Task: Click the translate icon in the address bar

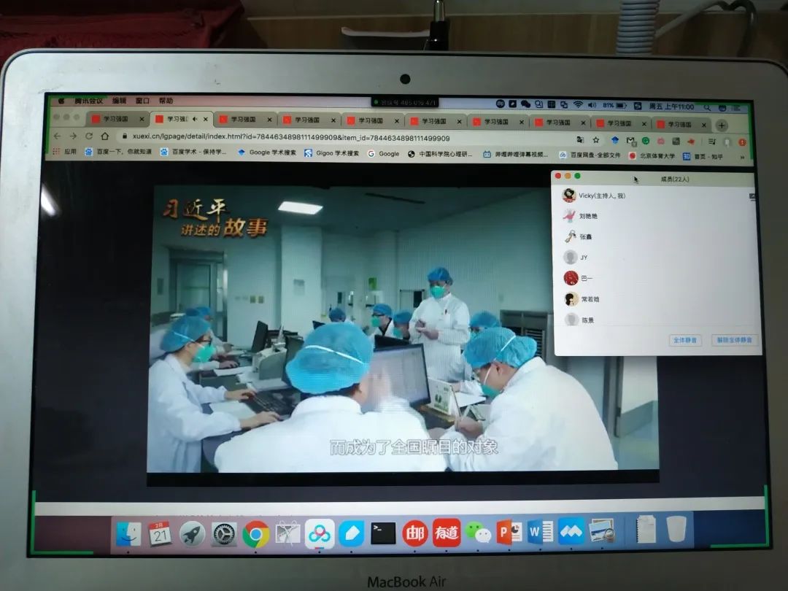Action: tap(580, 139)
